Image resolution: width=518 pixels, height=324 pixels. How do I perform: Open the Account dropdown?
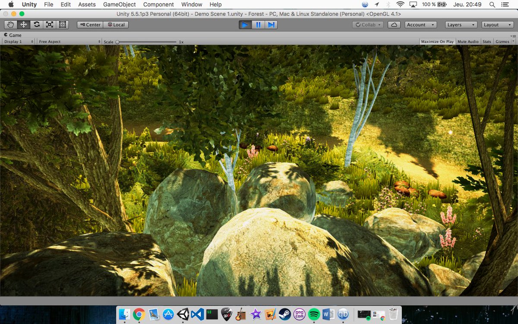click(421, 25)
